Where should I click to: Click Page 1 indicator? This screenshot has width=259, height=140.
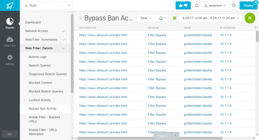162,136
